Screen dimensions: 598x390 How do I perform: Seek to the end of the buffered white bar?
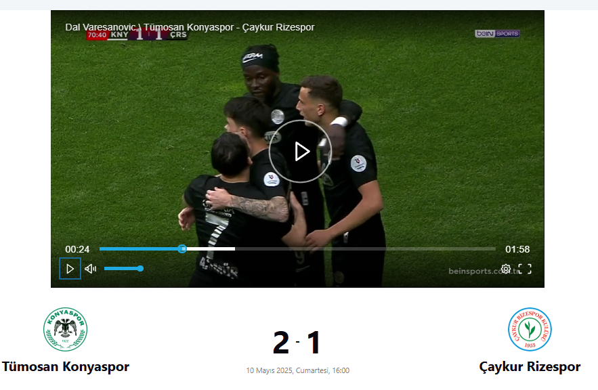[234, 249]
